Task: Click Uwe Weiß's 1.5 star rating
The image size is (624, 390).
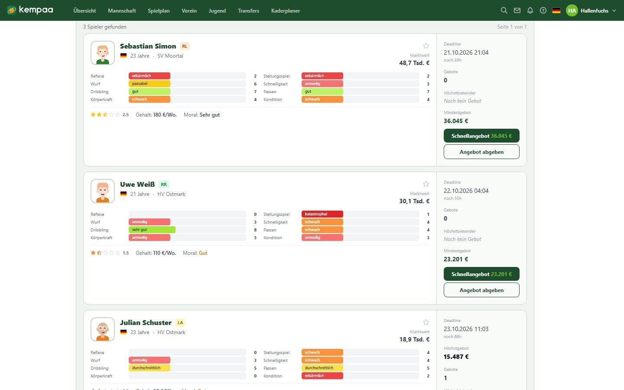Action: click(x=109, y=253)
